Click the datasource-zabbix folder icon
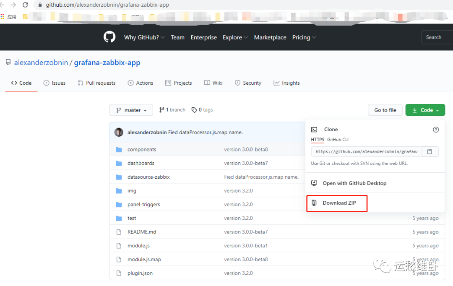 pos(119,177)
